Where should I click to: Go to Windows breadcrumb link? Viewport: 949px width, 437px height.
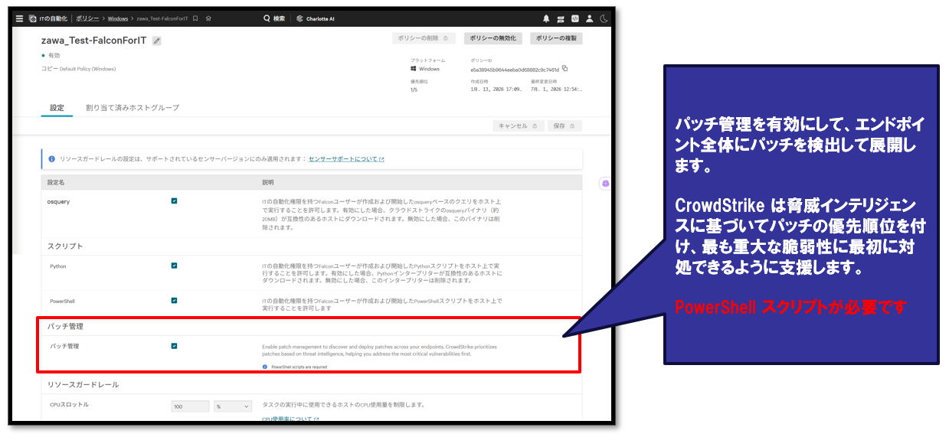pos(118,18)
